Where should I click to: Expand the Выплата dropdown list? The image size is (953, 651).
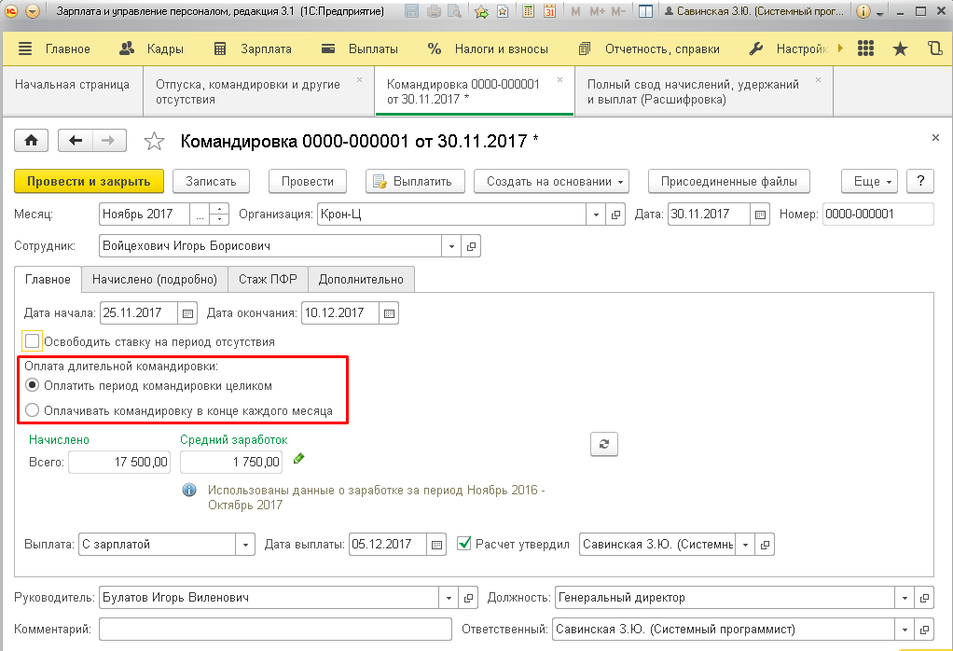pyautogui.click(x=245, y=545)
